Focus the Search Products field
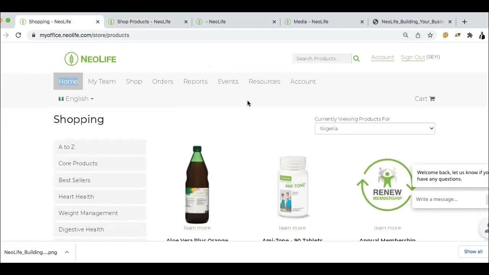The height and width of the screenshot is (275, 489). pos(322,58)
